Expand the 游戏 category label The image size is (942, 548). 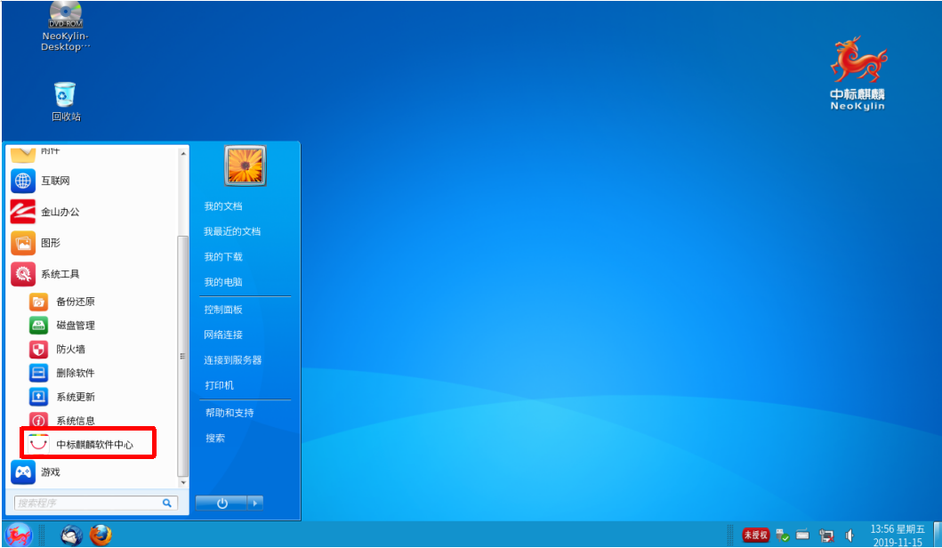[x=51, y=472]
